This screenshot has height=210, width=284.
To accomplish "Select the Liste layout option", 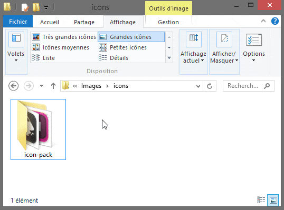I will coord(43,58).
